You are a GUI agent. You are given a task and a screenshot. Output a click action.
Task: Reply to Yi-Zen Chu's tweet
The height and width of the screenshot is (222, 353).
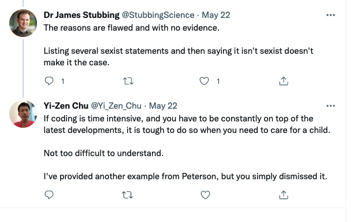pos(49,195)
